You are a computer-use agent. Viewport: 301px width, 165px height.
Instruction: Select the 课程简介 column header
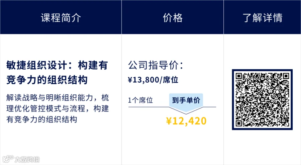pyautogui.click(x=61, y=17)
